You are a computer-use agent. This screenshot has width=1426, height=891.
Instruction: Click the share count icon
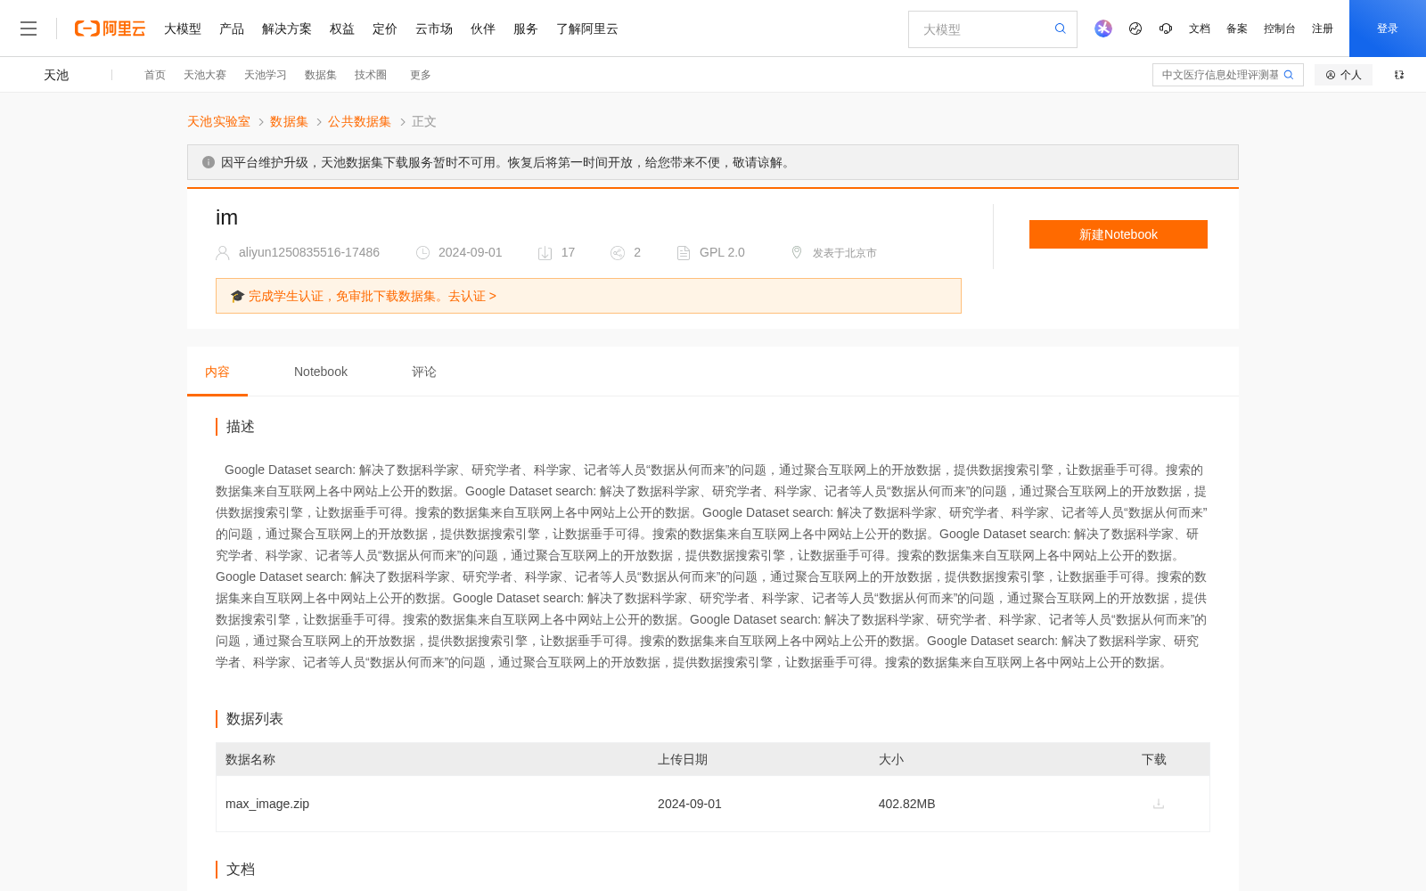[618, 253]
